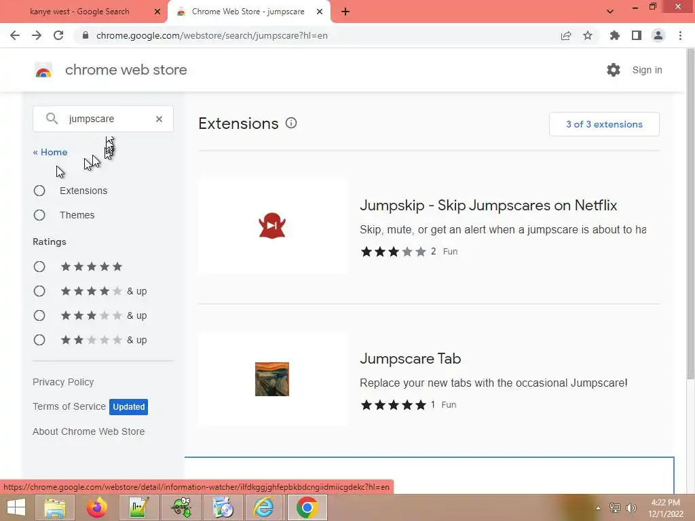Screen dimensions: 695x521
Task: Open Jumpskip - Skip Jumpscares on Netflix
Action: 489,205
